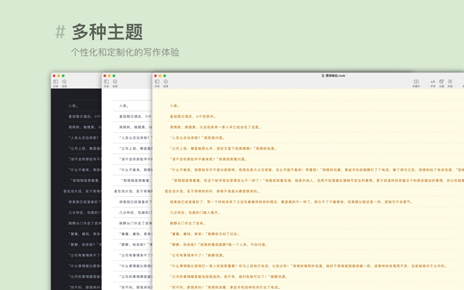Place cursor on "入夜。" line in yellow window
464x290 pixels.
tap(174, 106)
